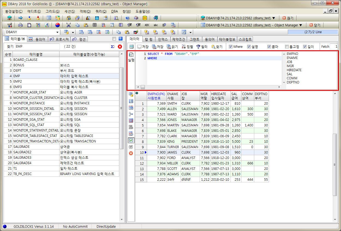341x231 pixels.
Task: Switch to the 동의어 tab in left panel
Action: click(x=38, y=39)
